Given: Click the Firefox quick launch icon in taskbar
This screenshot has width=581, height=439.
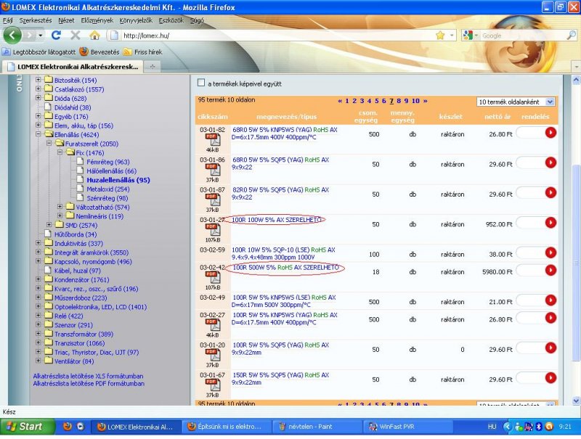Looking at the screenshot, I should (68, 427).
